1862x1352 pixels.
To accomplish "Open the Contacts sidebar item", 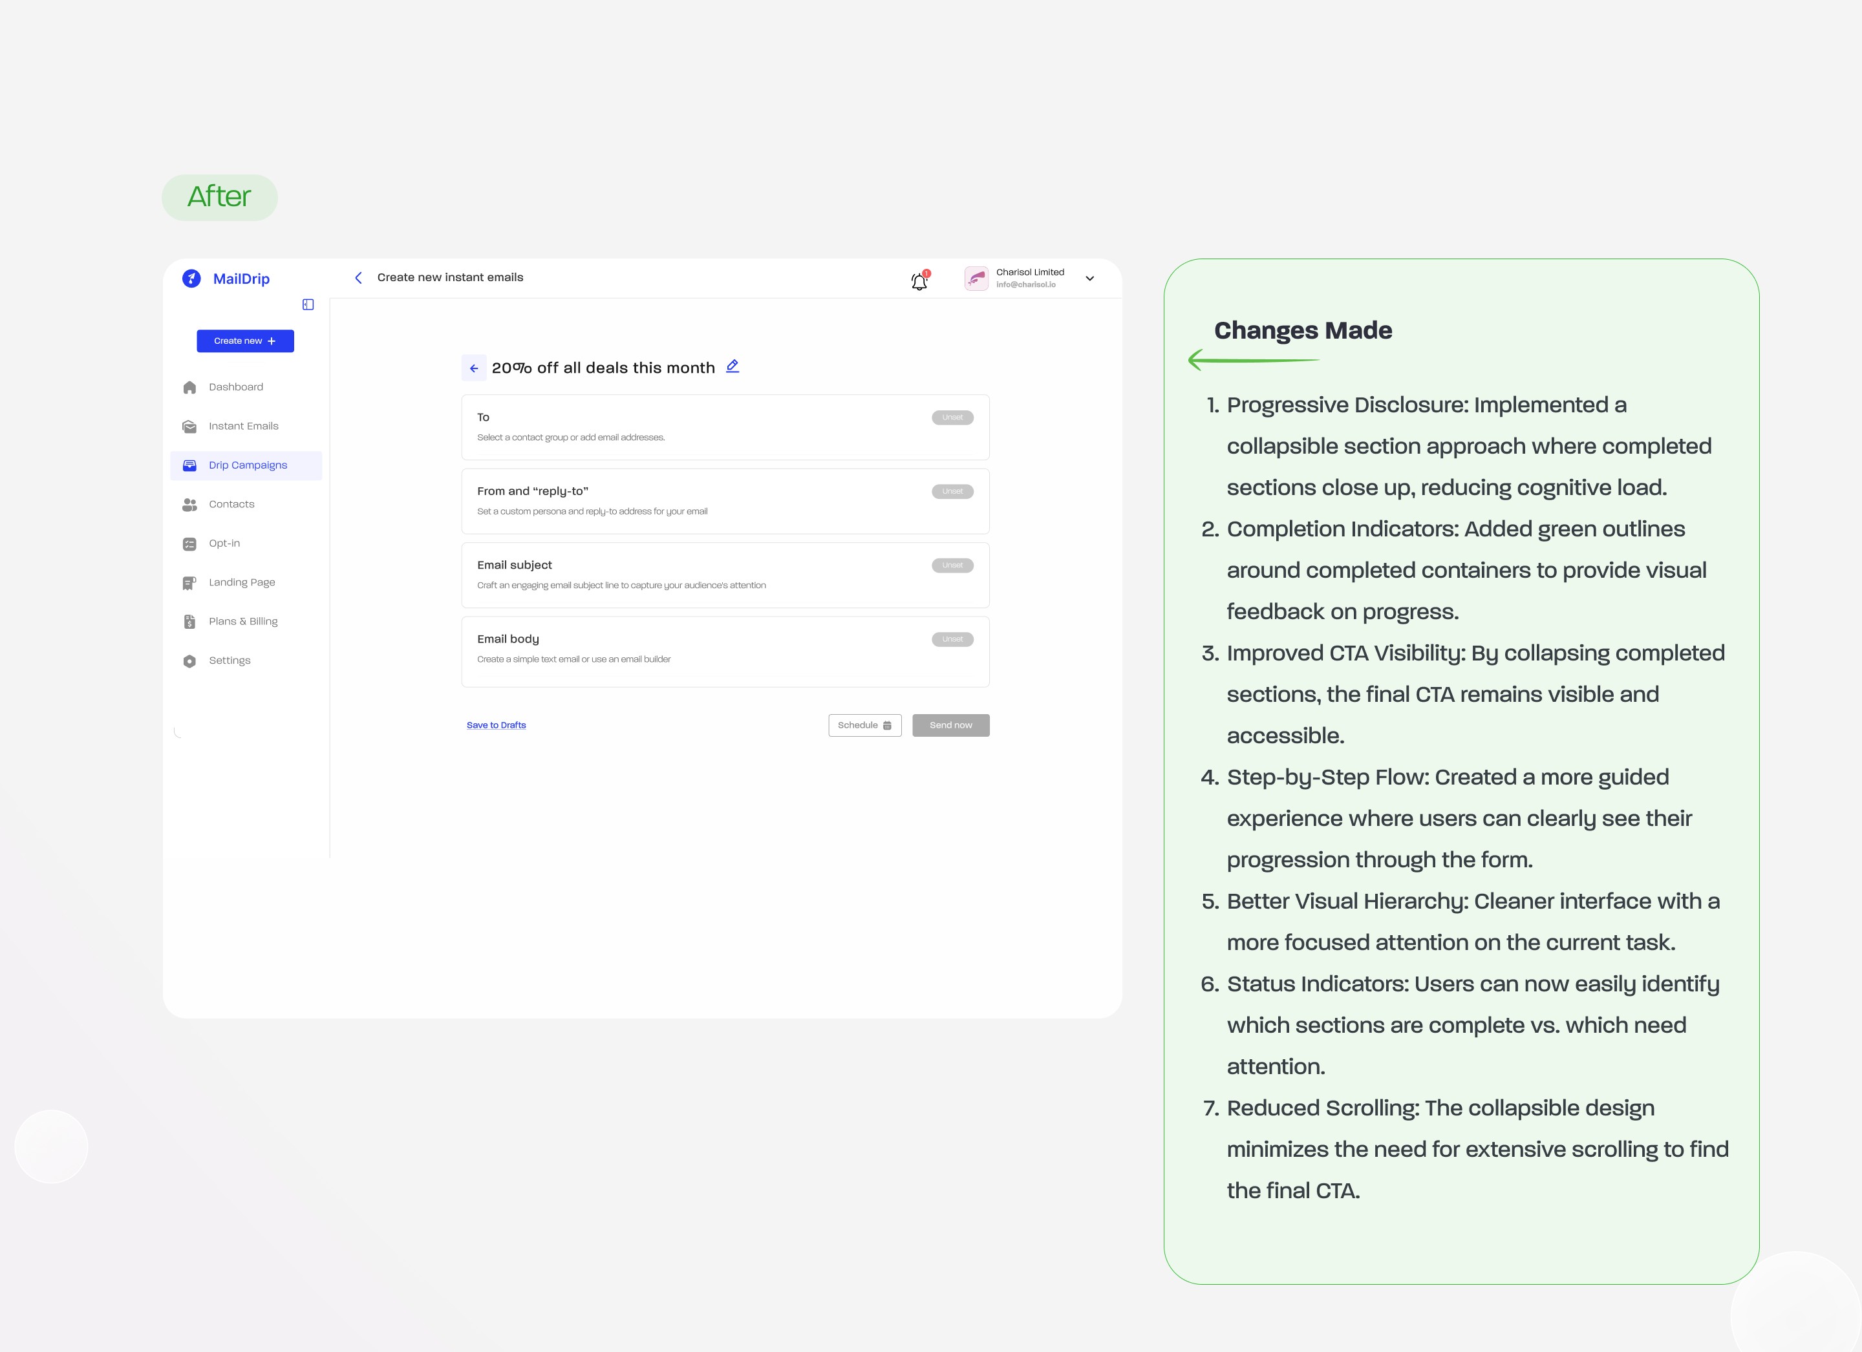I will coord(231,504).
